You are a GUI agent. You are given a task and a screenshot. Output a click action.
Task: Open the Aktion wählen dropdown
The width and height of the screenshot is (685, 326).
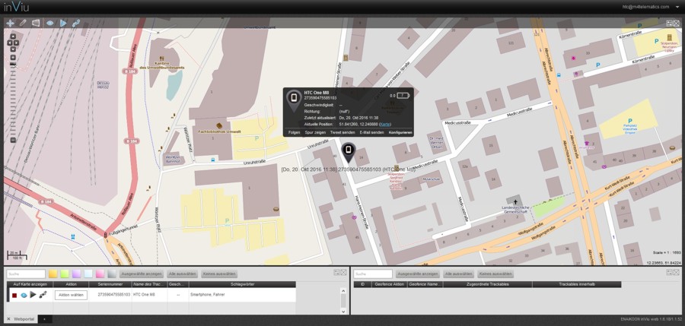click(x=71, y=295)
